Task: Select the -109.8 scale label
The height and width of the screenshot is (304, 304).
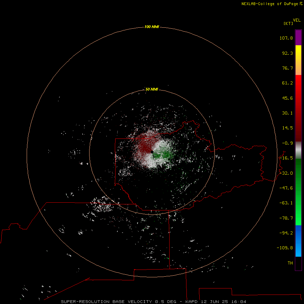Action: 285,248
